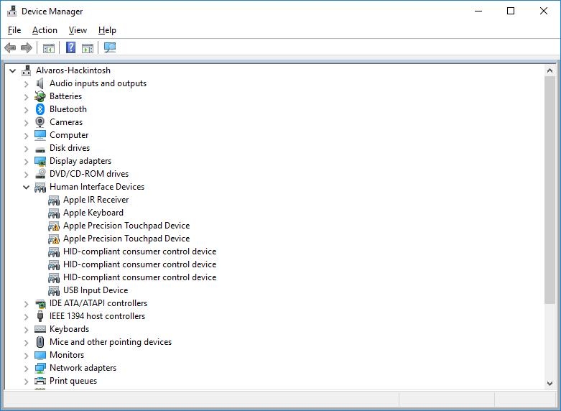Click the IEEE 1394 host controllers icon

pos(40,316)
